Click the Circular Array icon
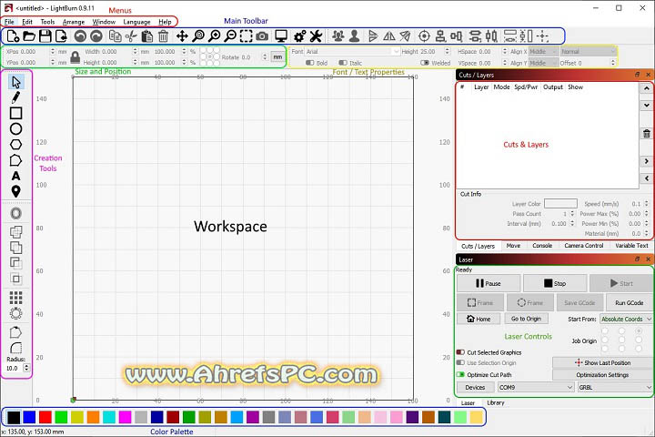 click(x=15, y=313)
